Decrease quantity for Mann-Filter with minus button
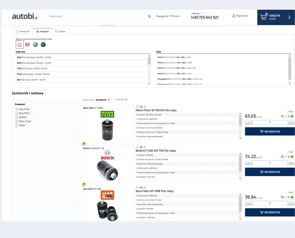This screenshot has height=238, width=295. point(249,122)
